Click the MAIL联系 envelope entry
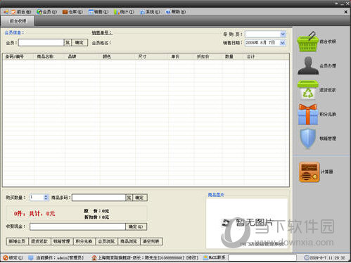The image size is (351, 263). coord(215,257)
